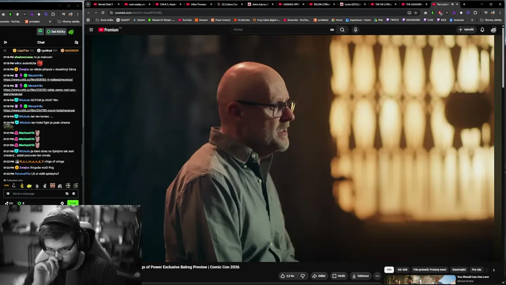This screenshot has width=506, height=285.
Task: Open the chat identity shield icon
Action: pos(8,194)
